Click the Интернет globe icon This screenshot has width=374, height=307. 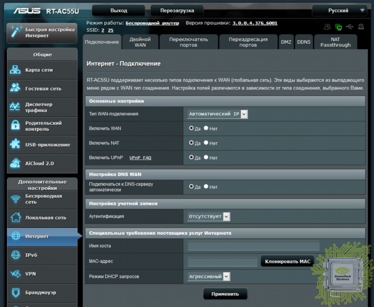point(16,236)
